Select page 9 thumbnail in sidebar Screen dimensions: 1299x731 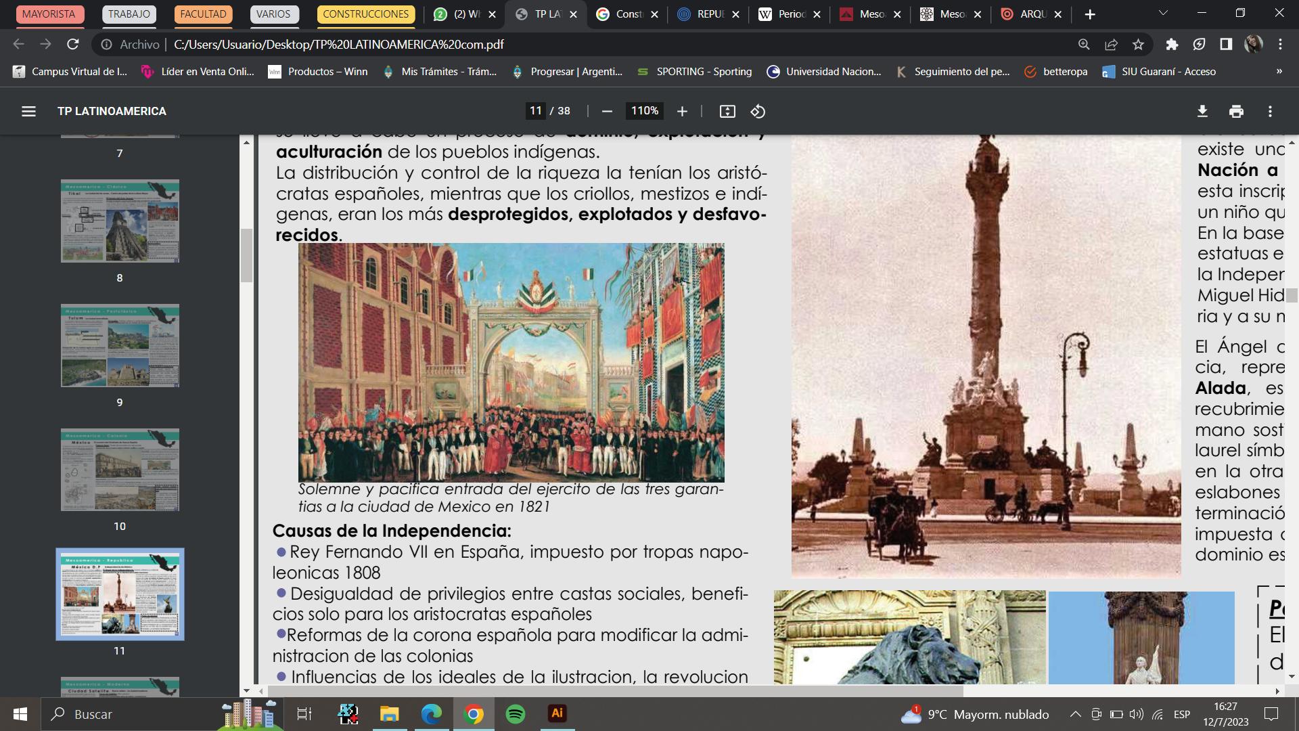pos(120,346)
